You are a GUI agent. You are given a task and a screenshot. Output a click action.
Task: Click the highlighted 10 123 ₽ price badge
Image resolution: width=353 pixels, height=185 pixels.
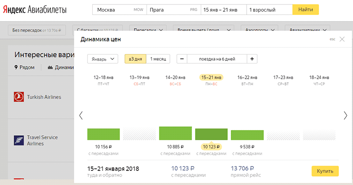pos(211,147)
